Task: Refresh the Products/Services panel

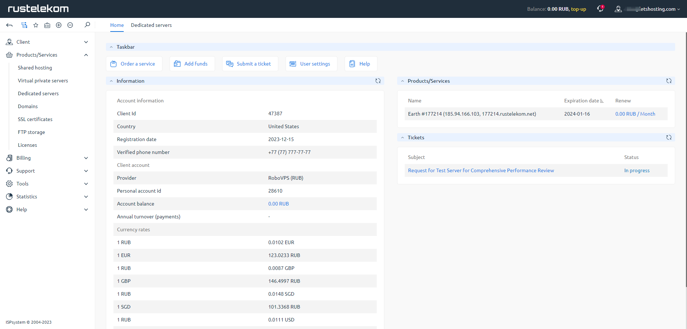Action: tap(669, 81)
